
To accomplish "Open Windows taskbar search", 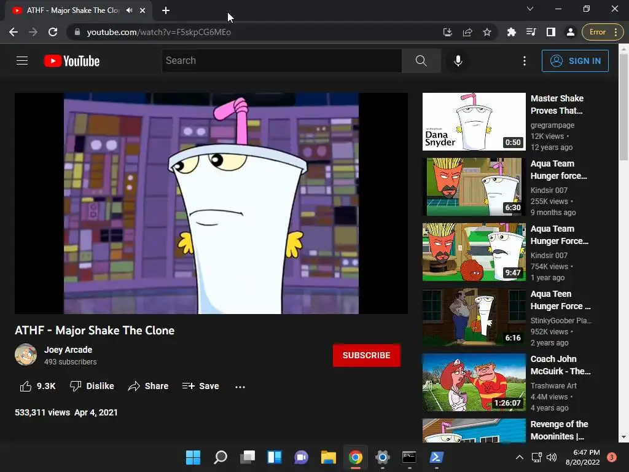I will 221,457.
